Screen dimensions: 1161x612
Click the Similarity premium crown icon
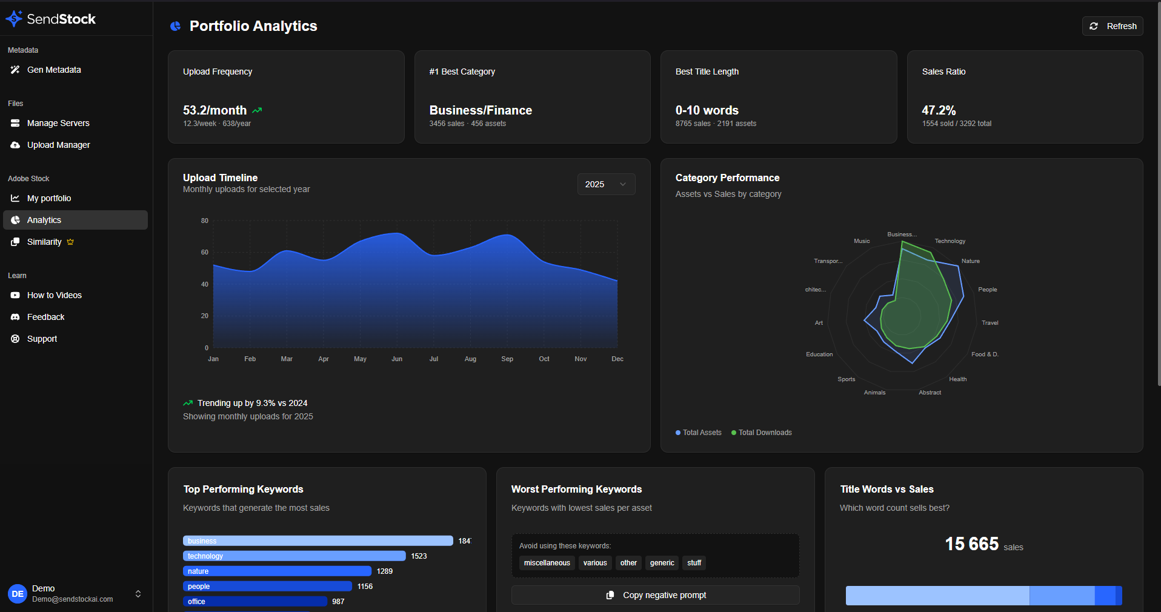point(70,242)
